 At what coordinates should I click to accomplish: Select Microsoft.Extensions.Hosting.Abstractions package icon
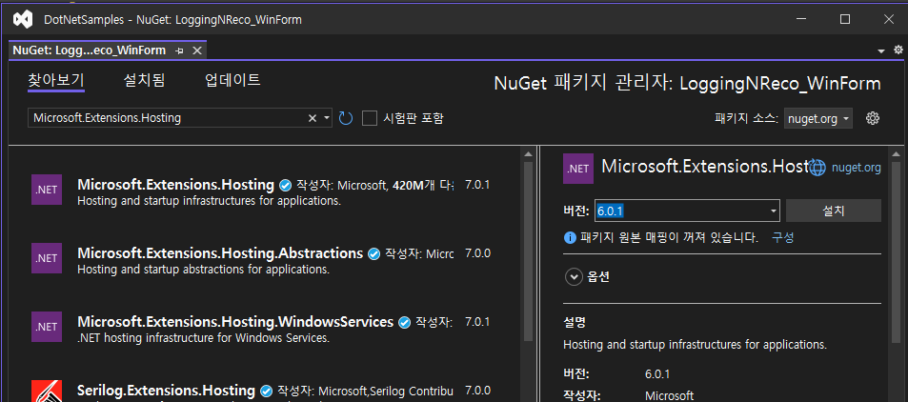point(47,258)
